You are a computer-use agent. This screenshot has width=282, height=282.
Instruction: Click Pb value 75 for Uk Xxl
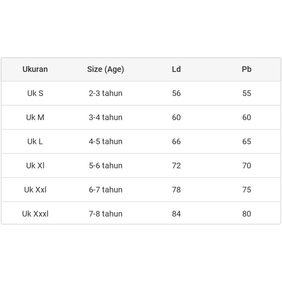[247, 190]
